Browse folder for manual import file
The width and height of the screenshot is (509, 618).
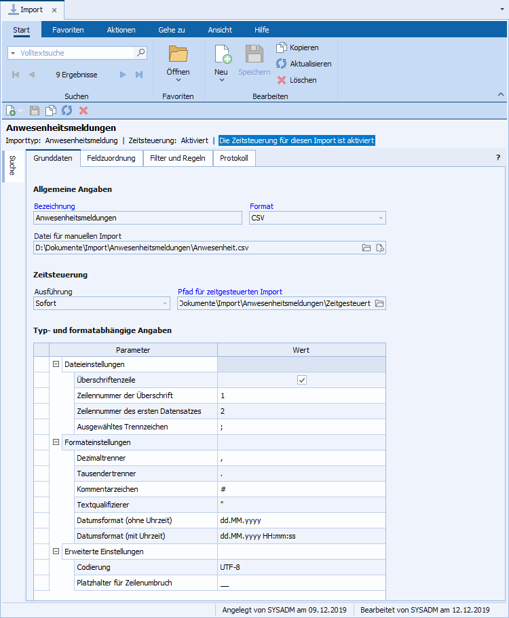[x=366, y=248]
